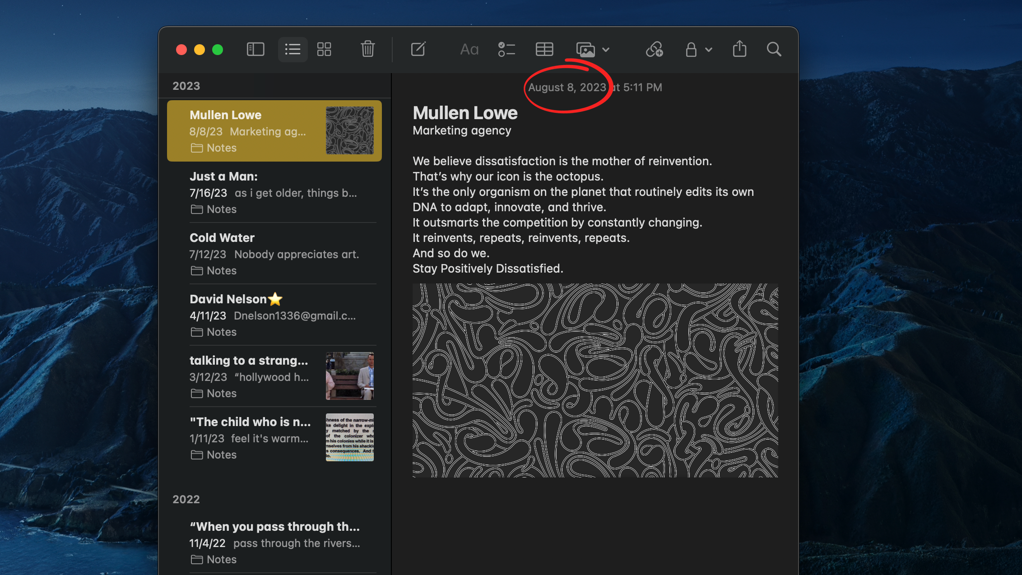Click the lock note icon
1022x575 pixels.
(x=691, y=49)
